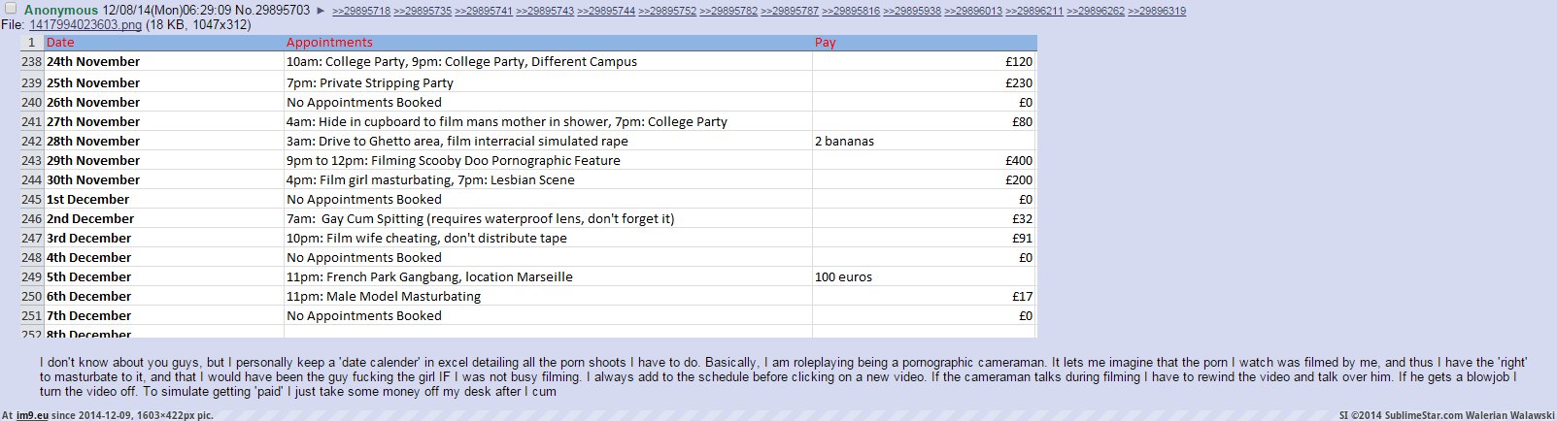Open the post menu arrow after the post number
Viewport: 1557px width, 421px height.
click(322, 11)
